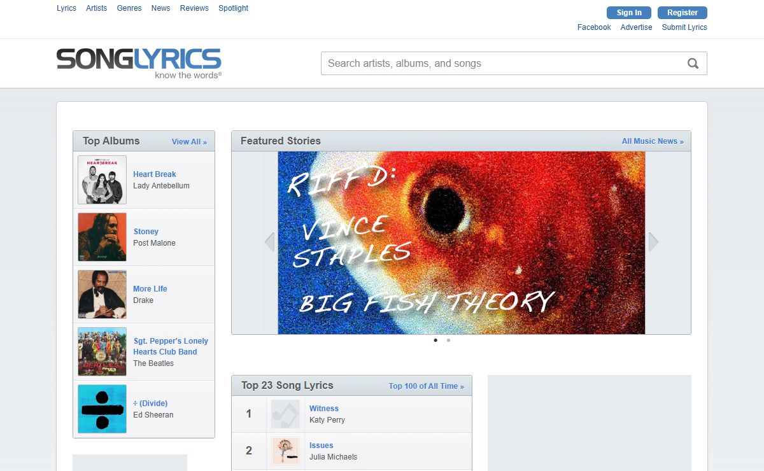Open Sgt. Pepper's Lonely Hearts Club Band link
This screenshot has width=764, height=471.
pos(171,346)
